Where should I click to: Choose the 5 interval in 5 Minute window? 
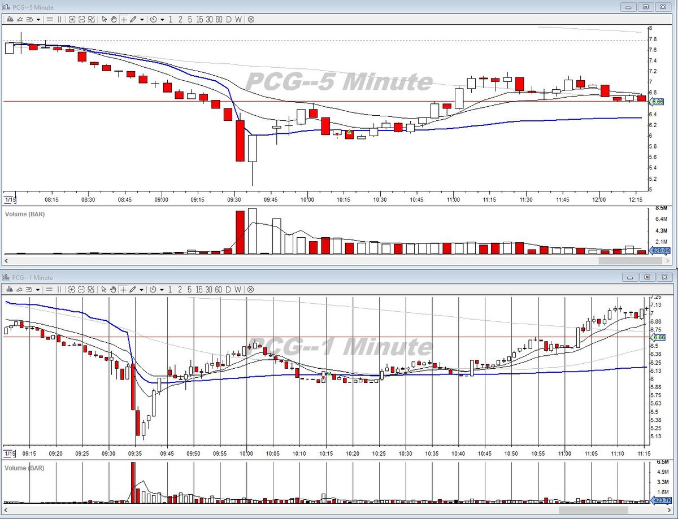[190, 19]
